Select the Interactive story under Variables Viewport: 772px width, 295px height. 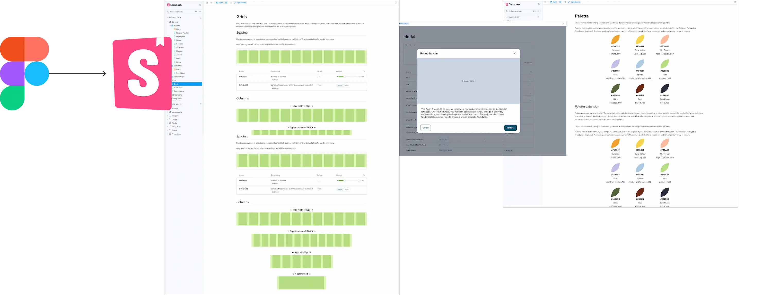(x=180, y=73)
